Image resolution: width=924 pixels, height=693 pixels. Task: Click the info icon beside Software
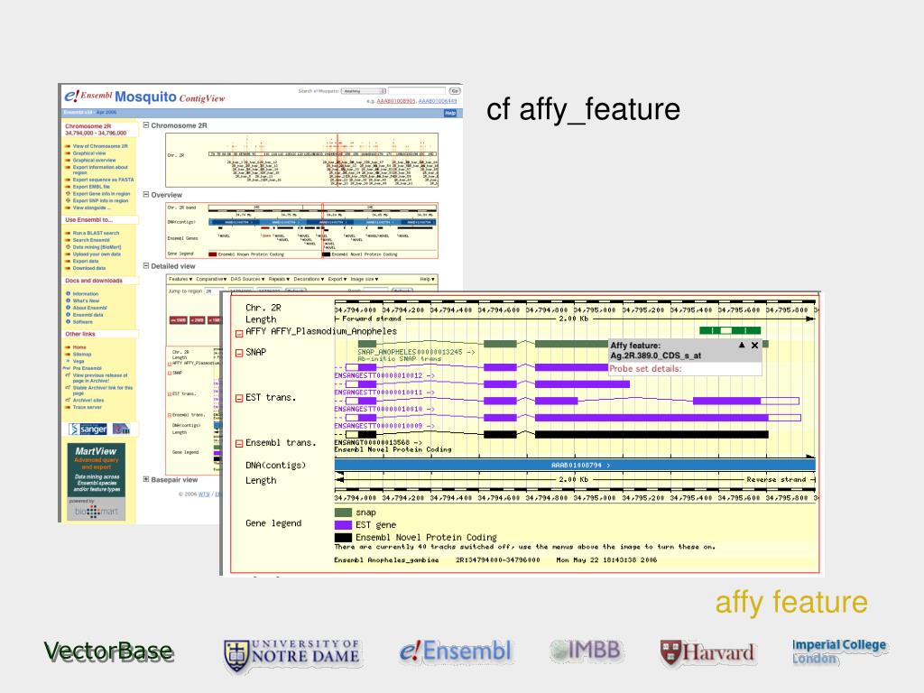[68, 322]
